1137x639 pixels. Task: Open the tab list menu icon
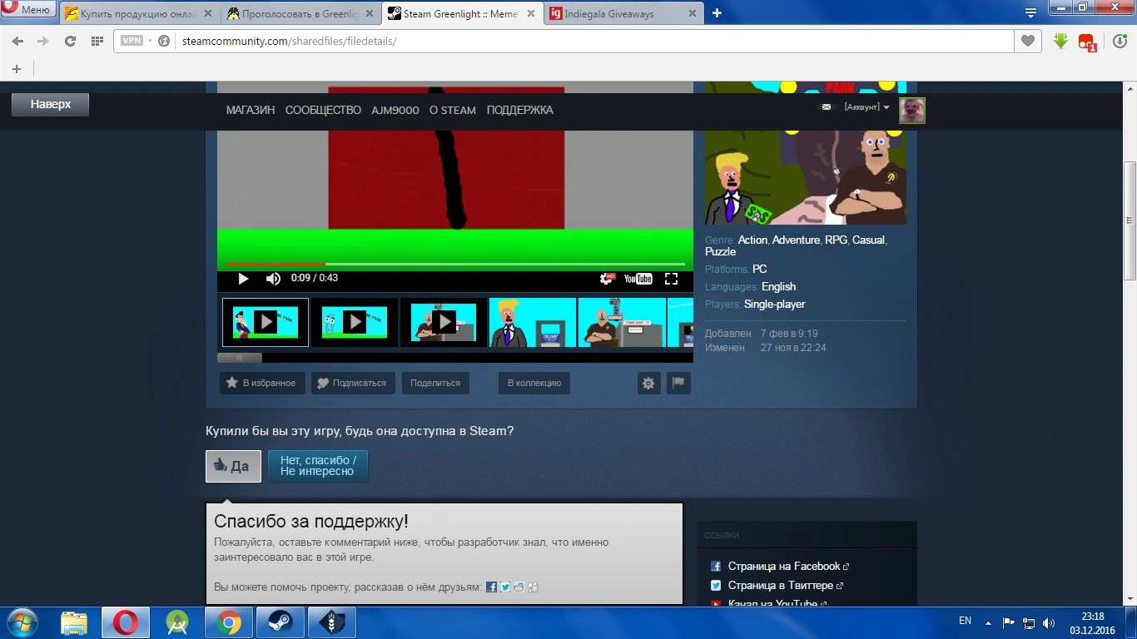[x=1030, y=12]
